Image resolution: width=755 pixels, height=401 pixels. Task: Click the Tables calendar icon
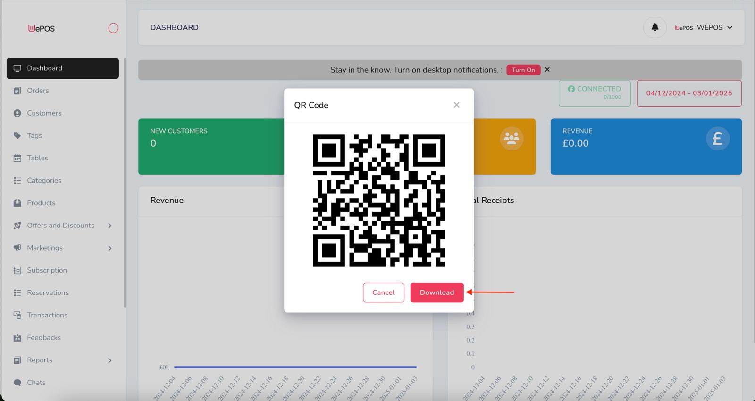click(x=17, y=158)
